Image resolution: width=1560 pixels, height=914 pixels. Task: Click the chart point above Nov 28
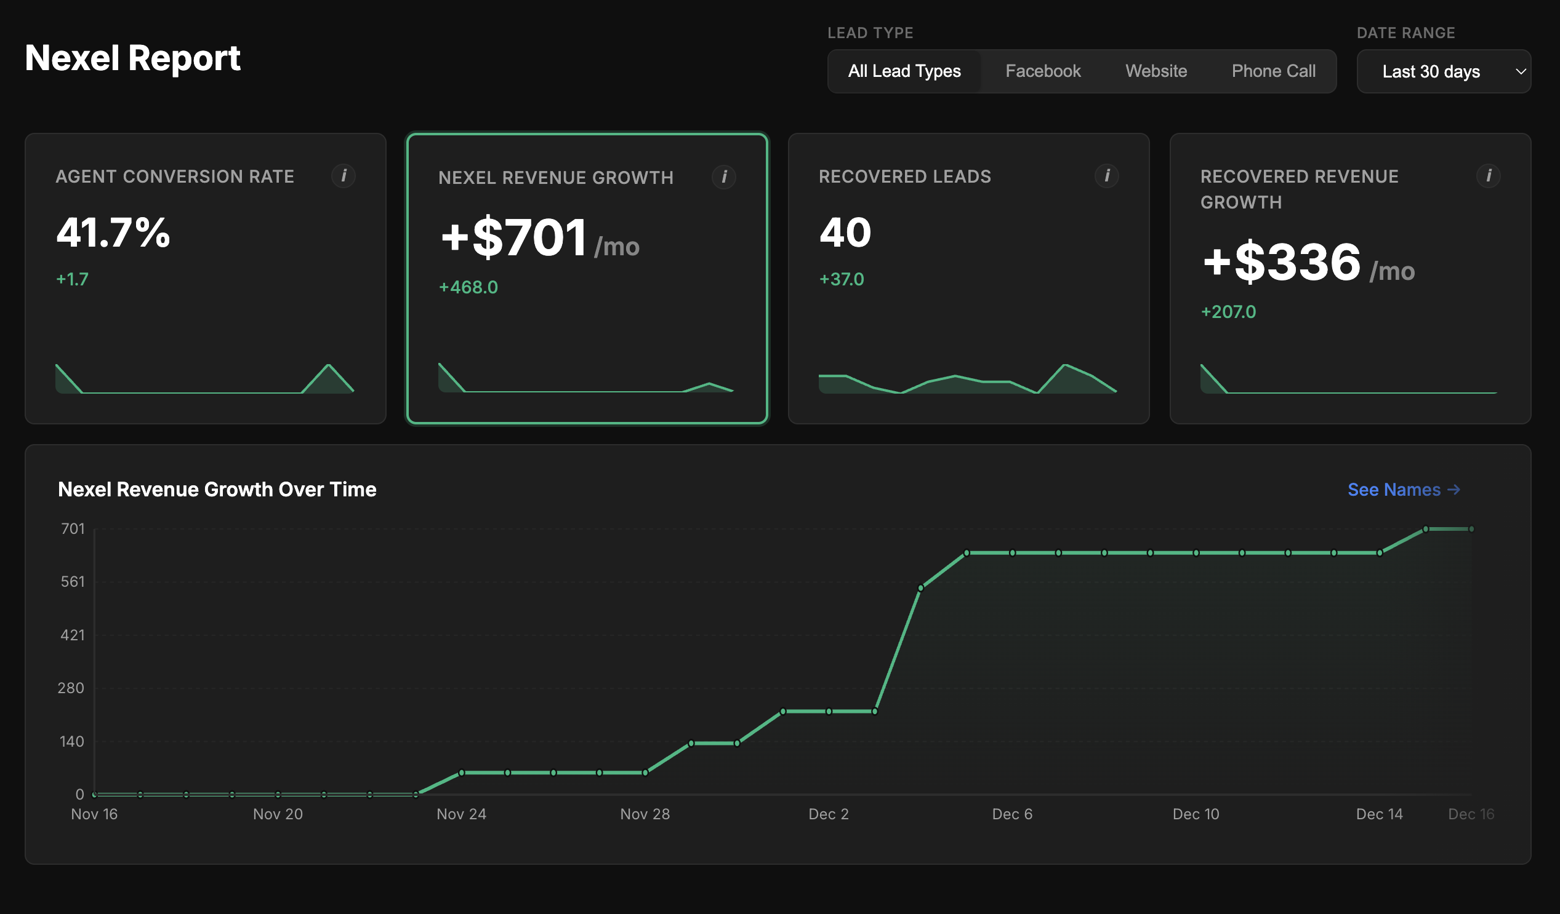[645, 772]
